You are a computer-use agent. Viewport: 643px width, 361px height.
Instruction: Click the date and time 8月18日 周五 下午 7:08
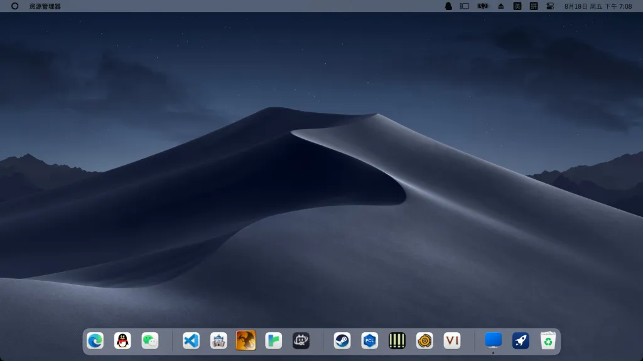(598, 6)
